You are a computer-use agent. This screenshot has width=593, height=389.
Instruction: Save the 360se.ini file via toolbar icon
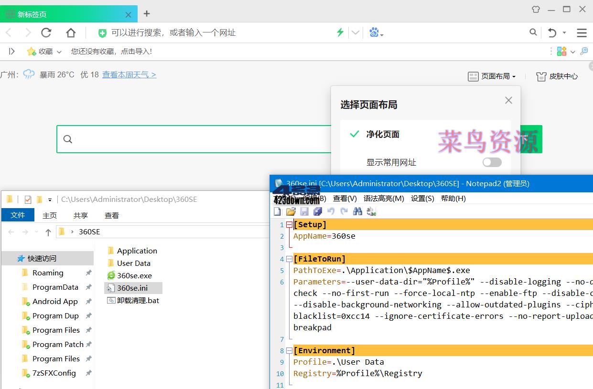304,211
